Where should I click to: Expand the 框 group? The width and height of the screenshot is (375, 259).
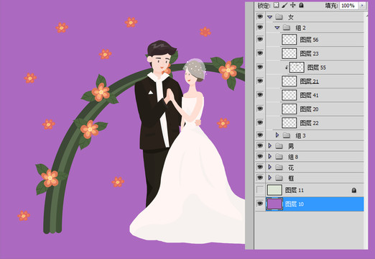coord(270,178)
